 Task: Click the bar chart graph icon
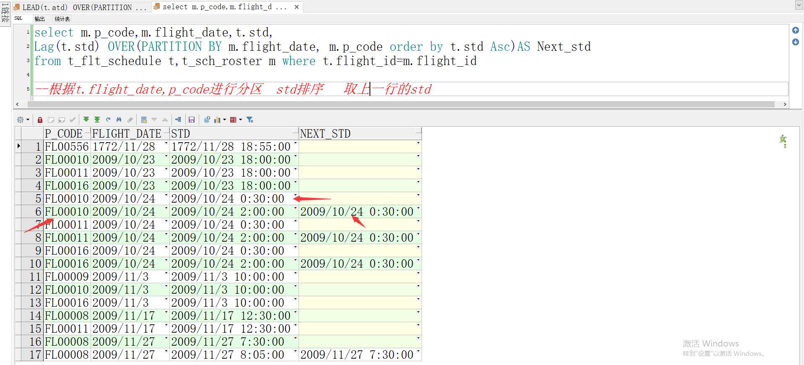[217, 120]
